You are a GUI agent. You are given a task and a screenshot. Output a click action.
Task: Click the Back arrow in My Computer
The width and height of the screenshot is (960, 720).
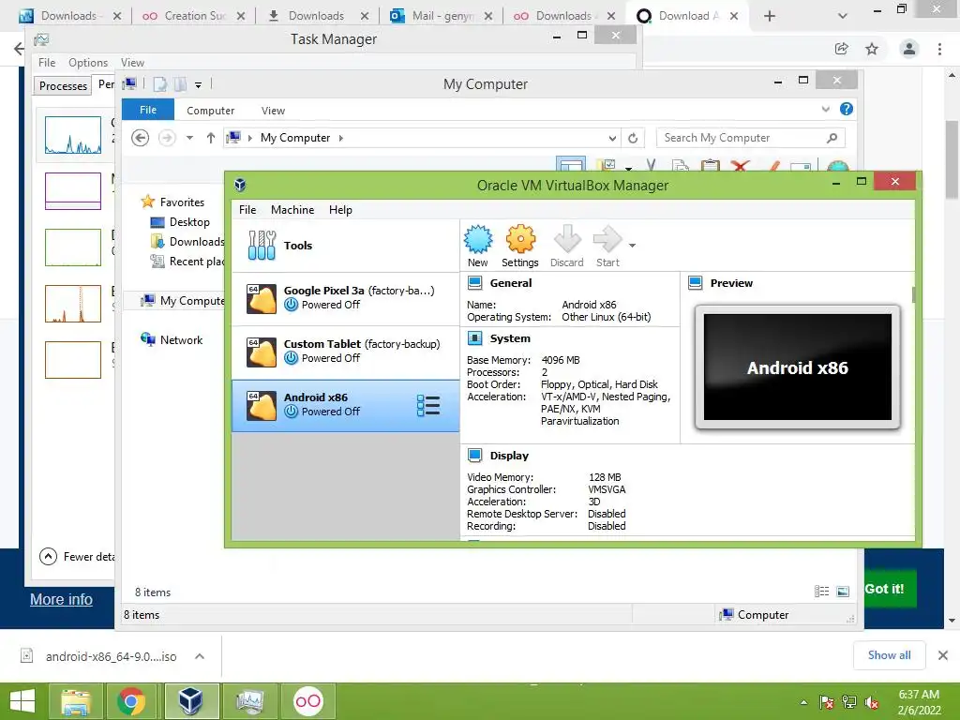coord(141,138)
